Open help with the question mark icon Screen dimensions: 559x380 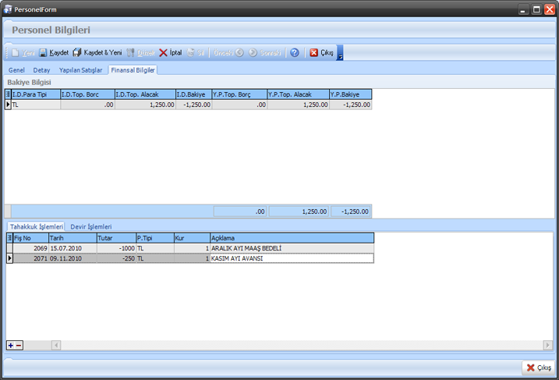tap(294, 53)
